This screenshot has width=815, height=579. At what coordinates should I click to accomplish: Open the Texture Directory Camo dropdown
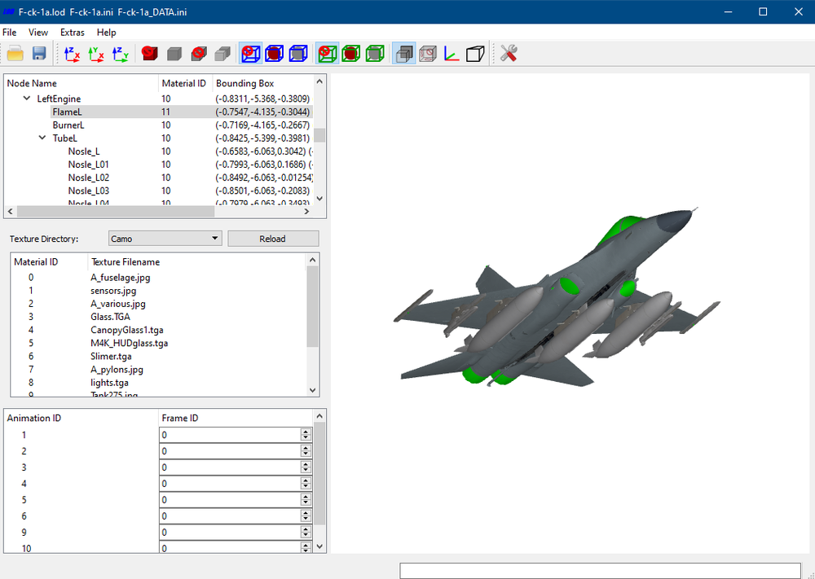(x=165, y=239)
